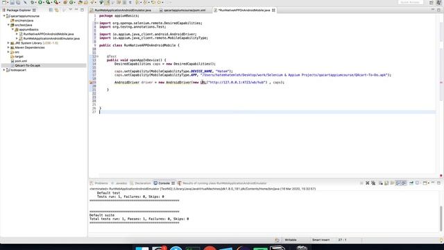
Task: Click Collapse All in Package Explorer
Action: tap(51, 10)
